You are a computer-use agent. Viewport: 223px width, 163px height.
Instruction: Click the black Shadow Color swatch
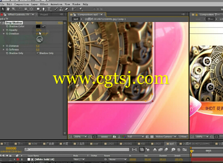coord(38,26)
